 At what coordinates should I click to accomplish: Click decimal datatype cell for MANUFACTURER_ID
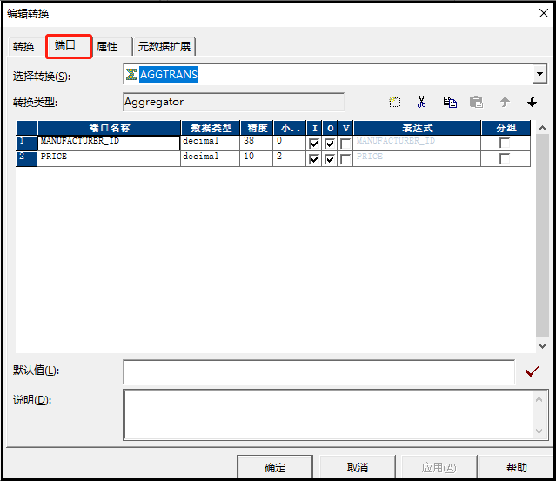tap(211, 143)
